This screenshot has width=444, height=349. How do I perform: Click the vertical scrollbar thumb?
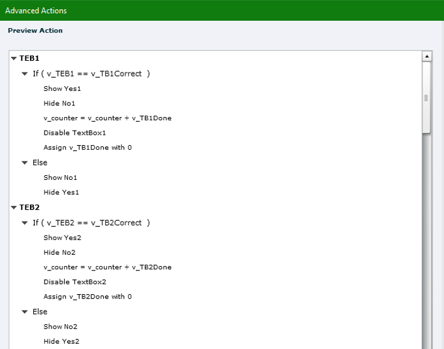426,97
